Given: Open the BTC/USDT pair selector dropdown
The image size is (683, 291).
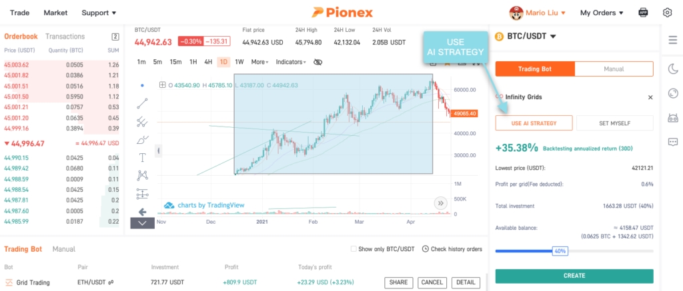Looking at the screenshot, I should tap(532, 37).
